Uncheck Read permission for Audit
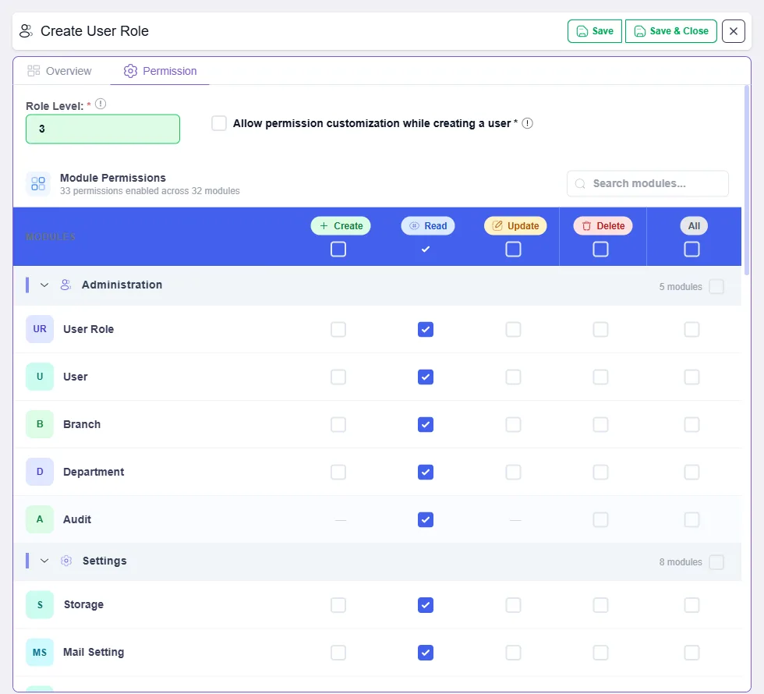 point(426,519)
